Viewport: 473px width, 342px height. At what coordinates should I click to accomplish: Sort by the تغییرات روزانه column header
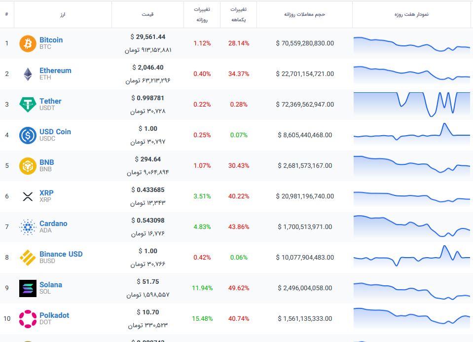point(202,14)
